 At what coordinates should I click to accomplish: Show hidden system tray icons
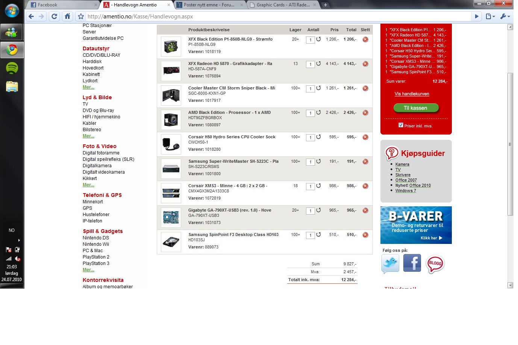click(19, 240)
